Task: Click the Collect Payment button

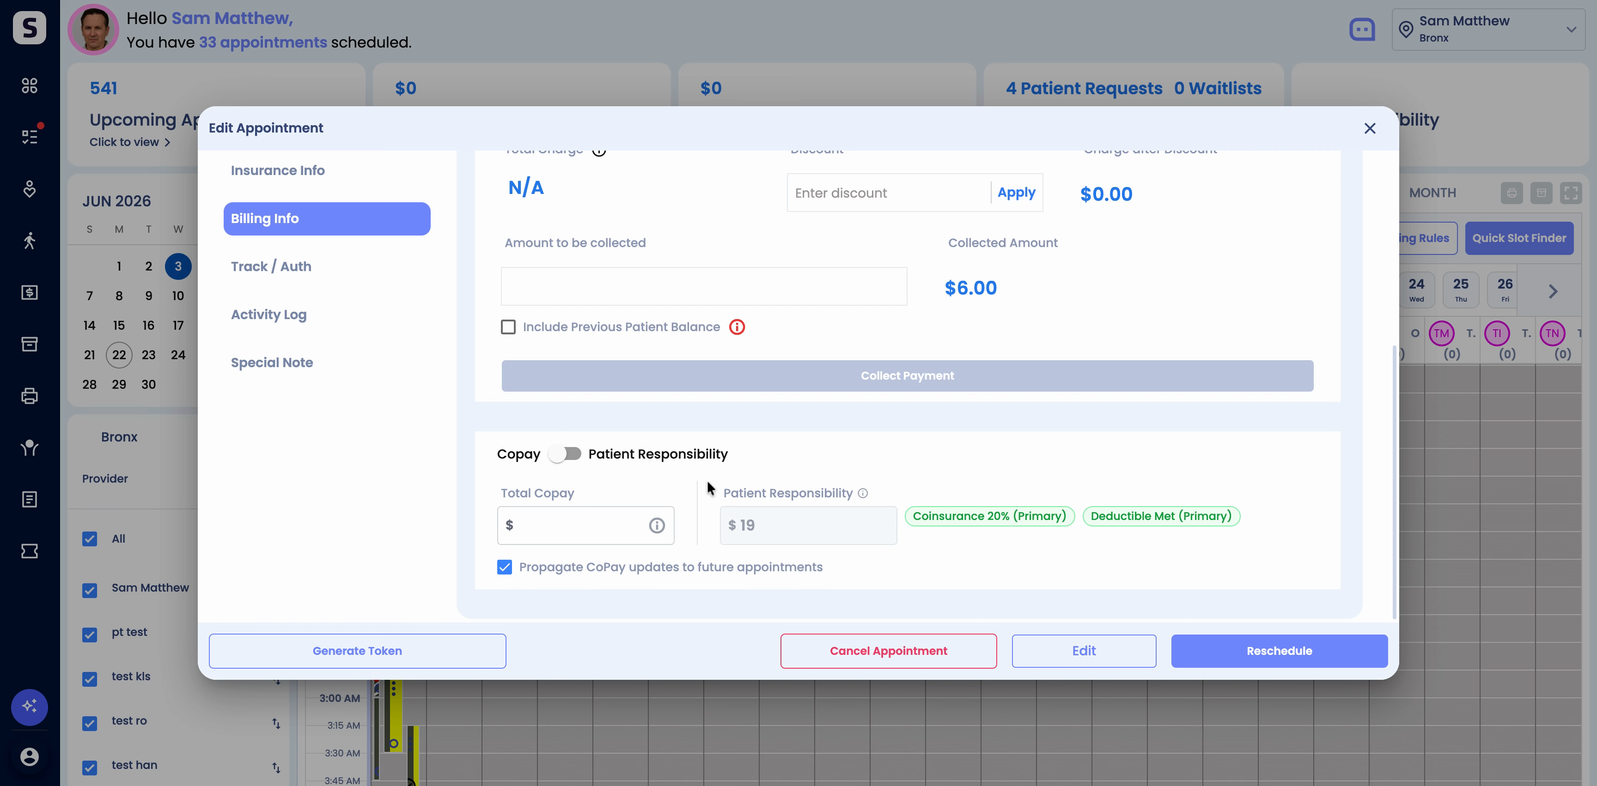Action: coord(907,376)
